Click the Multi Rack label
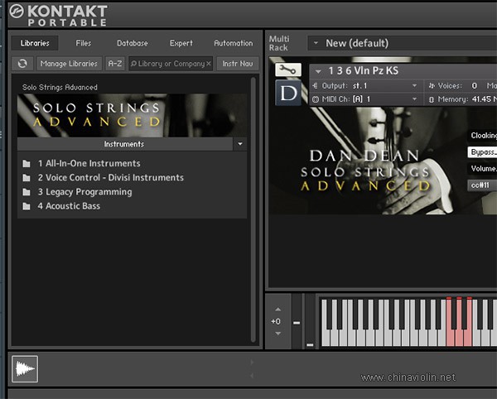 [x=279, y=43]
